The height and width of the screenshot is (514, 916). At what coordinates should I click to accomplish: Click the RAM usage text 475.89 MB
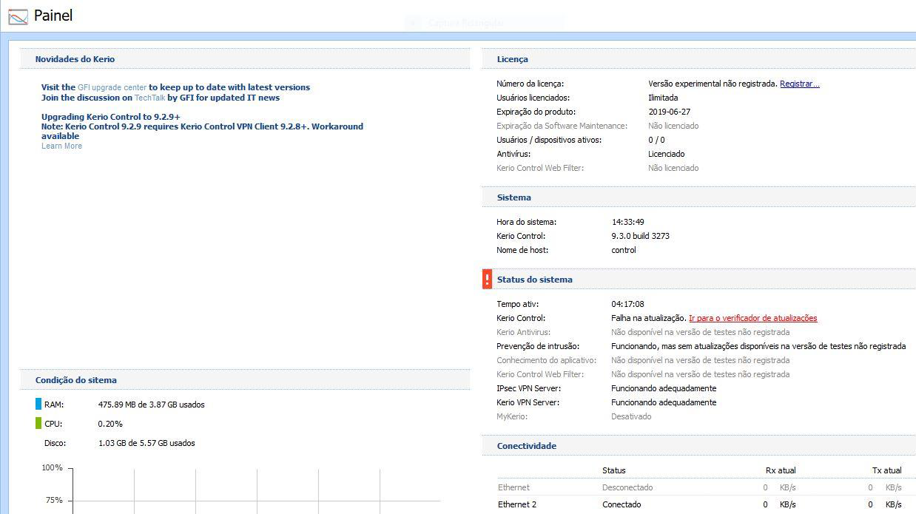151,405
